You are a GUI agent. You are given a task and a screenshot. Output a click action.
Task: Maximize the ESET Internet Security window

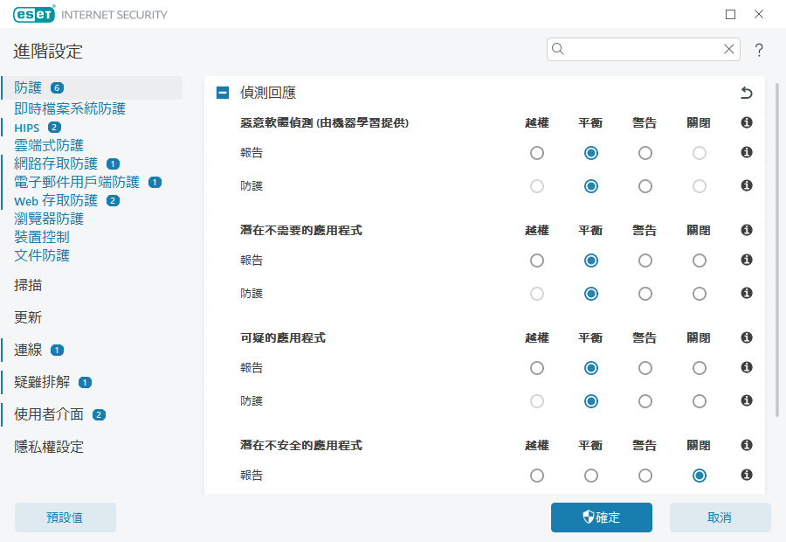coord(730,14)
